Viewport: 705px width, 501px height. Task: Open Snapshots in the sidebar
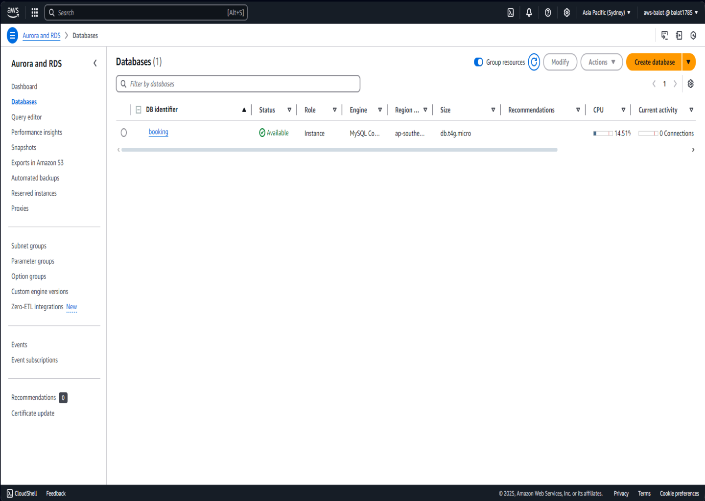coord(23,147)
